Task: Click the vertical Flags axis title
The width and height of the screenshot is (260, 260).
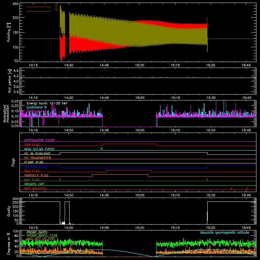Action: (13, 162)
